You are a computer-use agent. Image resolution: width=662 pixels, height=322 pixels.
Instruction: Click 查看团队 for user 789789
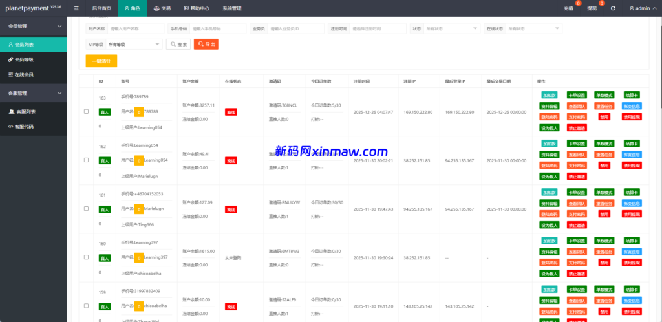pos(576,106)
